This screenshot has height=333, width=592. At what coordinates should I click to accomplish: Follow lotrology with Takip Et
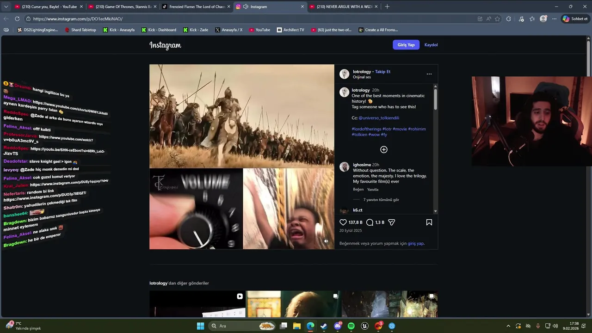(x=382, y=72)
